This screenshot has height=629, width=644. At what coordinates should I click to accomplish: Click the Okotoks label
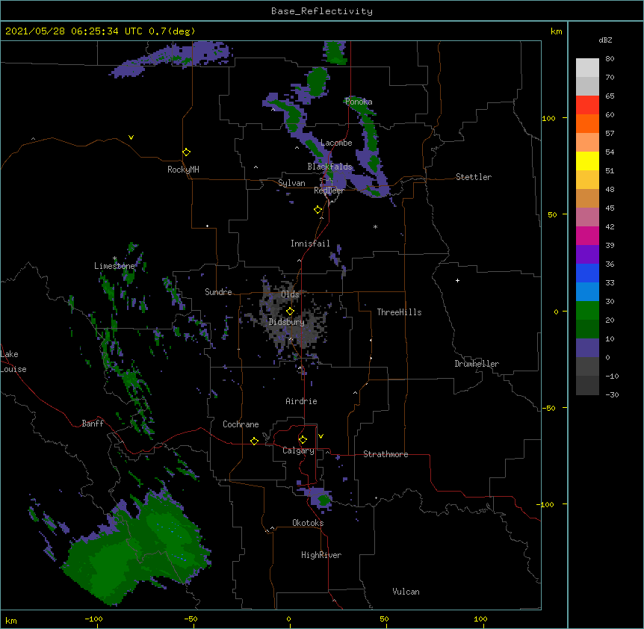(308, 523)
